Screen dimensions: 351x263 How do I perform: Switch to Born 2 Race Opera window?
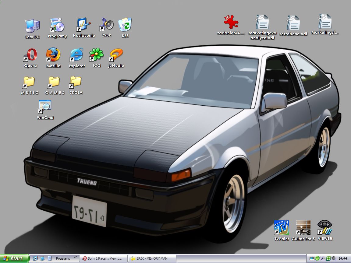tap(103, 258)
